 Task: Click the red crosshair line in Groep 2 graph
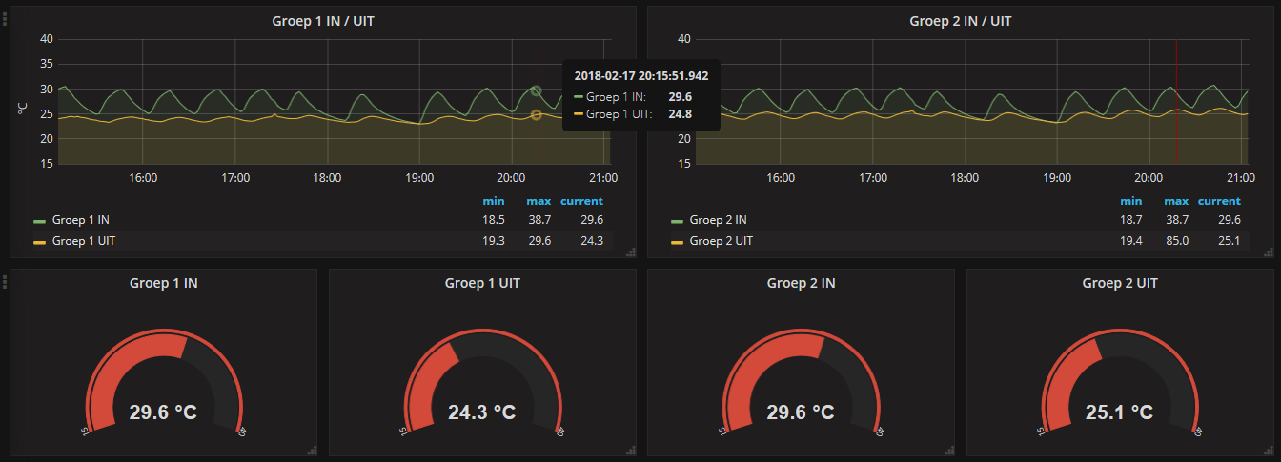click(x=1176, y=101)
